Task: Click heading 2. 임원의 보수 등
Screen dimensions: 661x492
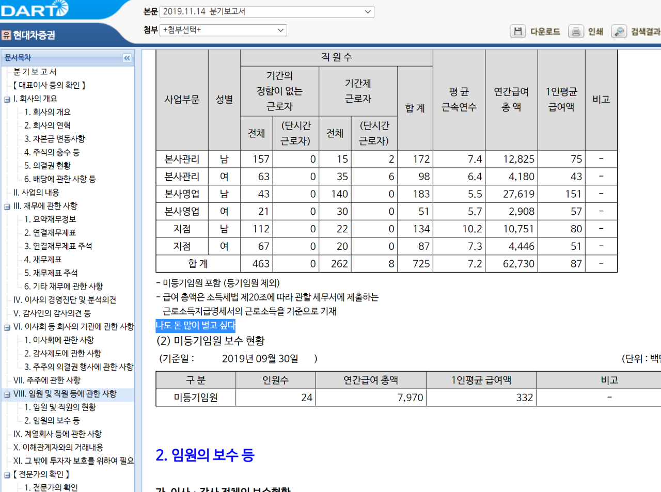Action: [x=205, y=455]
